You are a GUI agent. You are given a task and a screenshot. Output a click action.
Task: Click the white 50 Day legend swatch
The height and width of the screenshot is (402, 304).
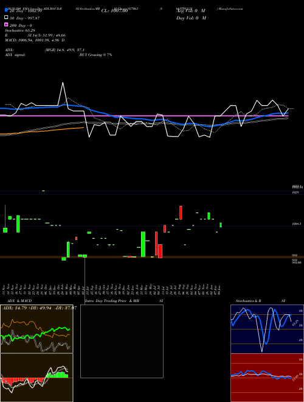tap(7, 18)
